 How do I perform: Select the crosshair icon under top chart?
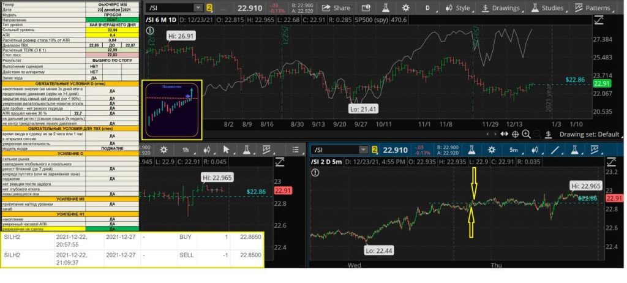[x=516, y=135]
